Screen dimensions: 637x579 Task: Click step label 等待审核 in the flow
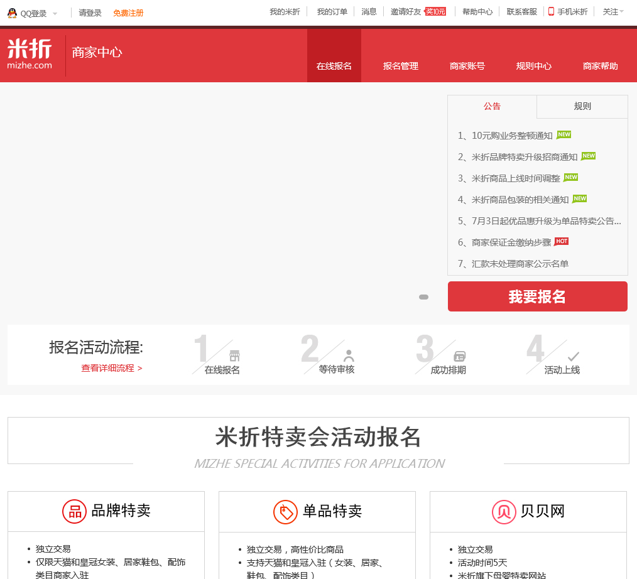336,369
